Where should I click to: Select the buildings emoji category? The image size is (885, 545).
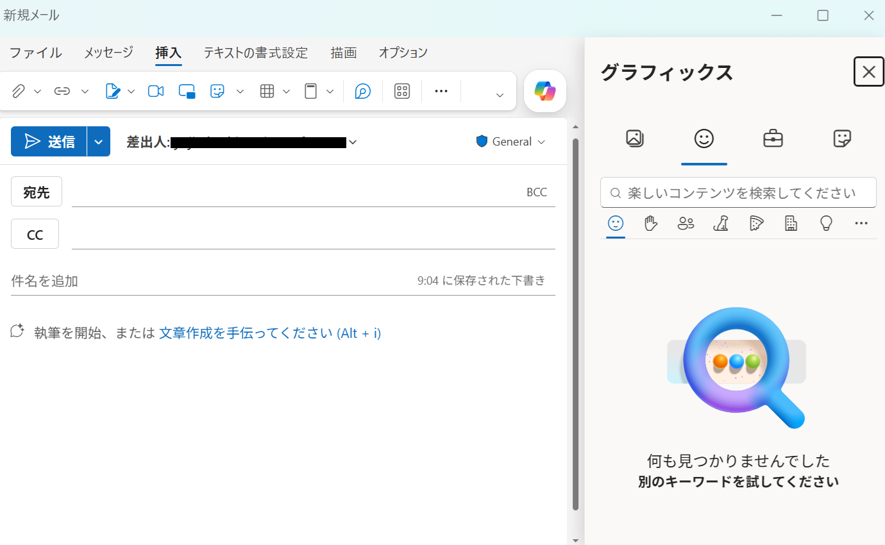click(x=791, y=223)
